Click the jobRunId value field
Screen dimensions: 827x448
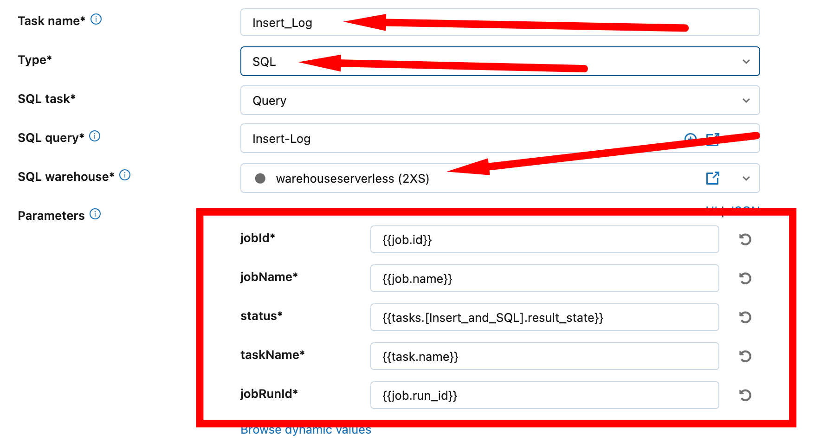click(544, 395)
